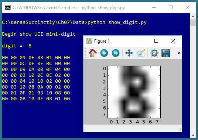Click the 'digit = 8' output line
Viewport: 198px width, 140px height.
click(17, 46)
